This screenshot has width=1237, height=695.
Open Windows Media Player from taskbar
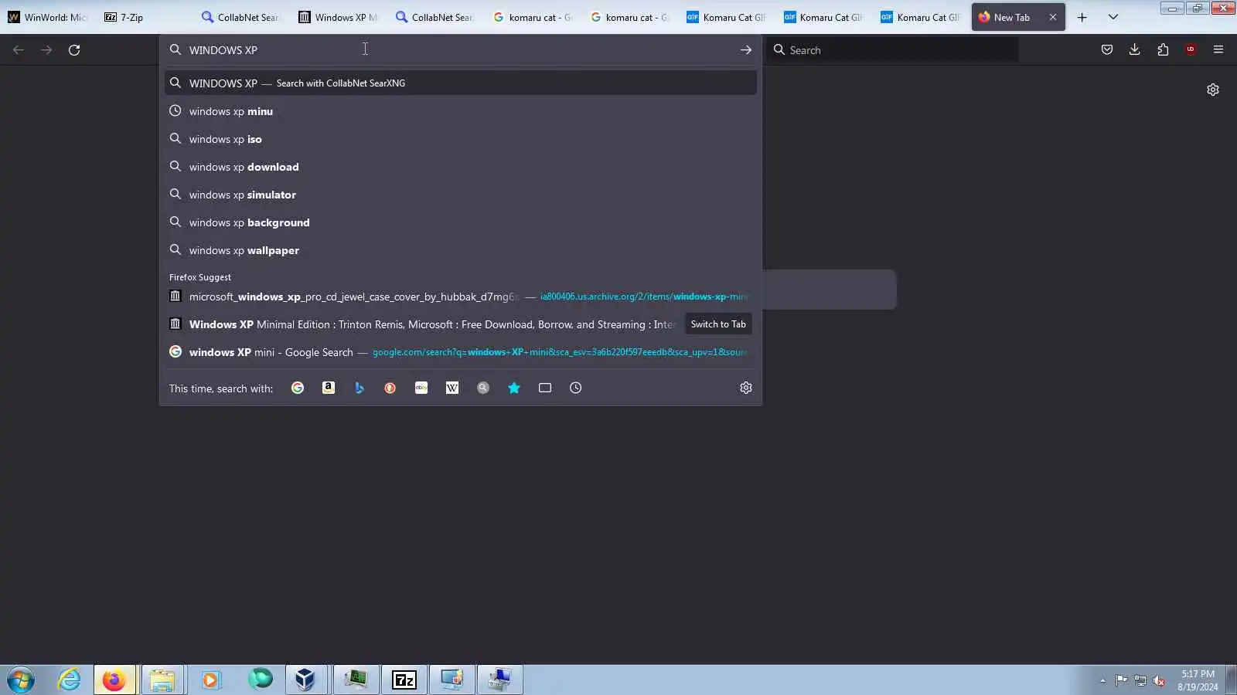210,680
